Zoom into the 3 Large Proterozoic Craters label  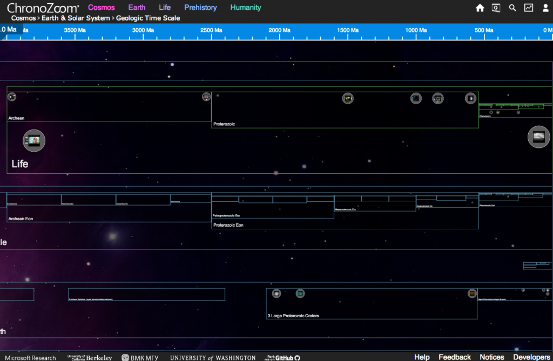click(x=293, y=316)
